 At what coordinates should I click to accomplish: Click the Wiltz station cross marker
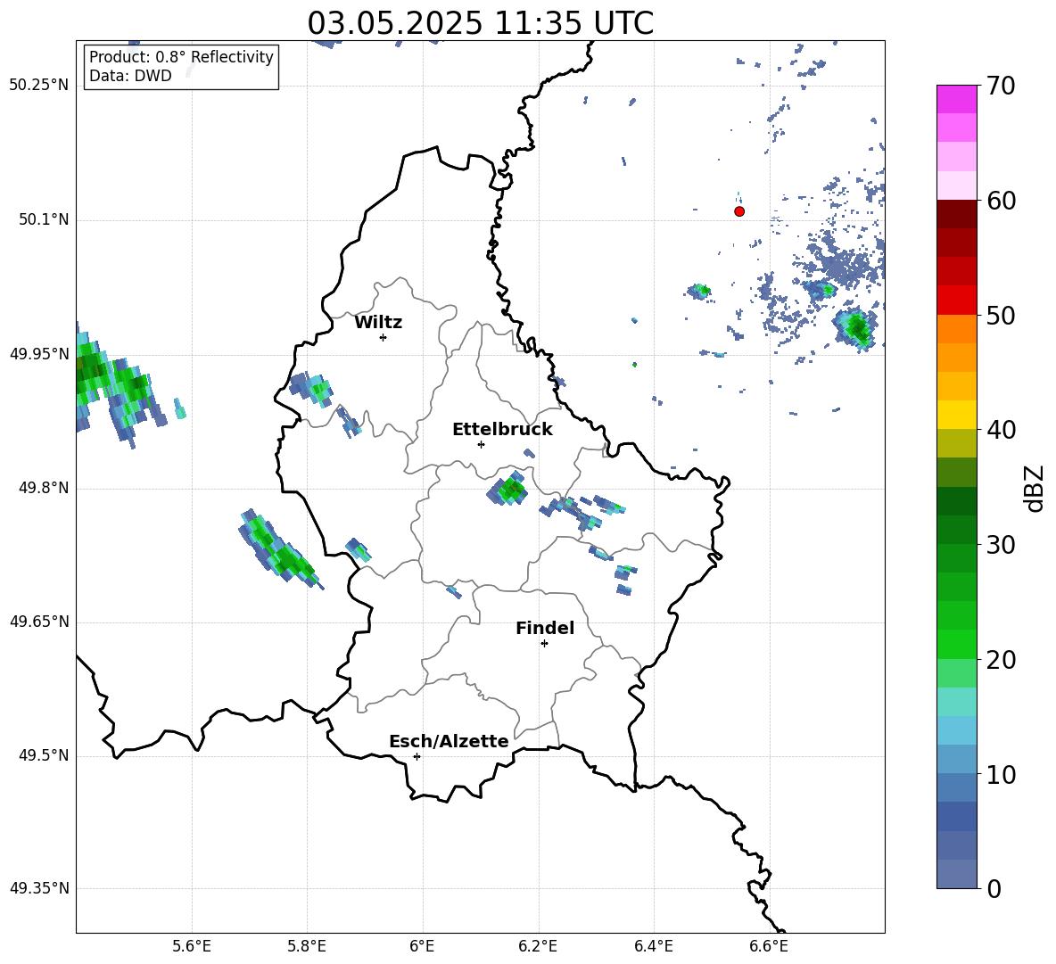pyautogui.click(x=384, y=337)
